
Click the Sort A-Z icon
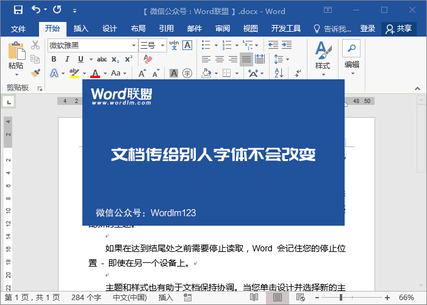279,73
